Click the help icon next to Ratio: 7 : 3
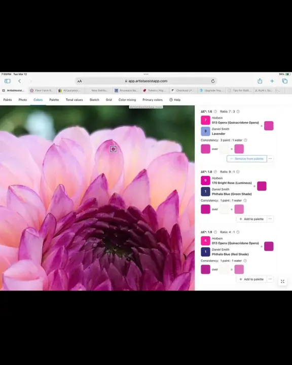 238,112
